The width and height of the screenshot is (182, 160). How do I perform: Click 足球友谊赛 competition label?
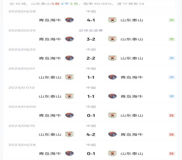click(x=91, y=31)
